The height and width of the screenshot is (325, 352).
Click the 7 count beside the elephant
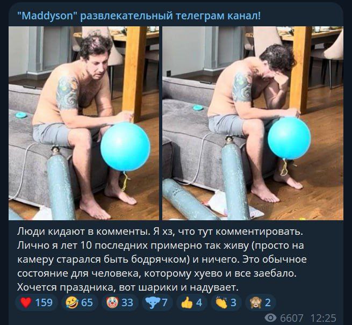tap(164, 302)
